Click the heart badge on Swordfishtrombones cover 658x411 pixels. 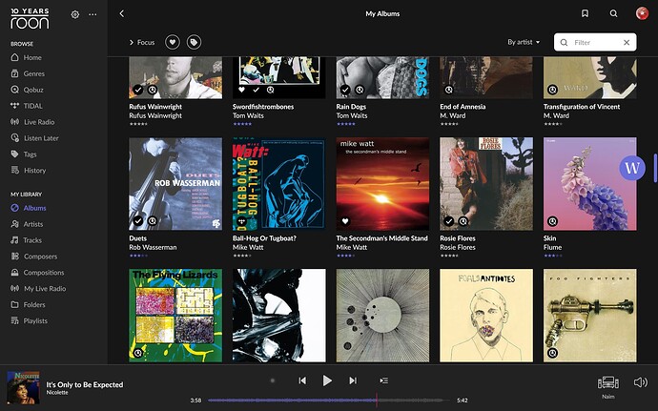241,90
